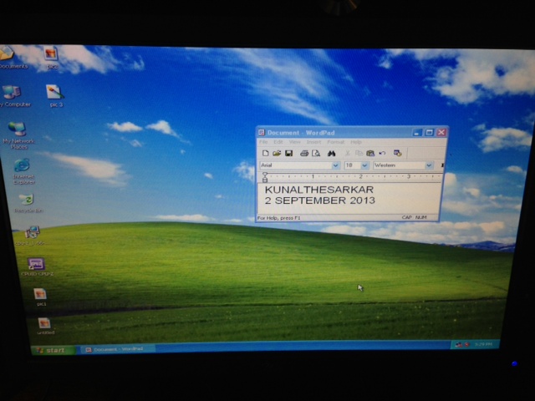Click the WordPad icon in the title bar
The height and width of the screenshot is (401, 535).
click(x=262, y=132)
